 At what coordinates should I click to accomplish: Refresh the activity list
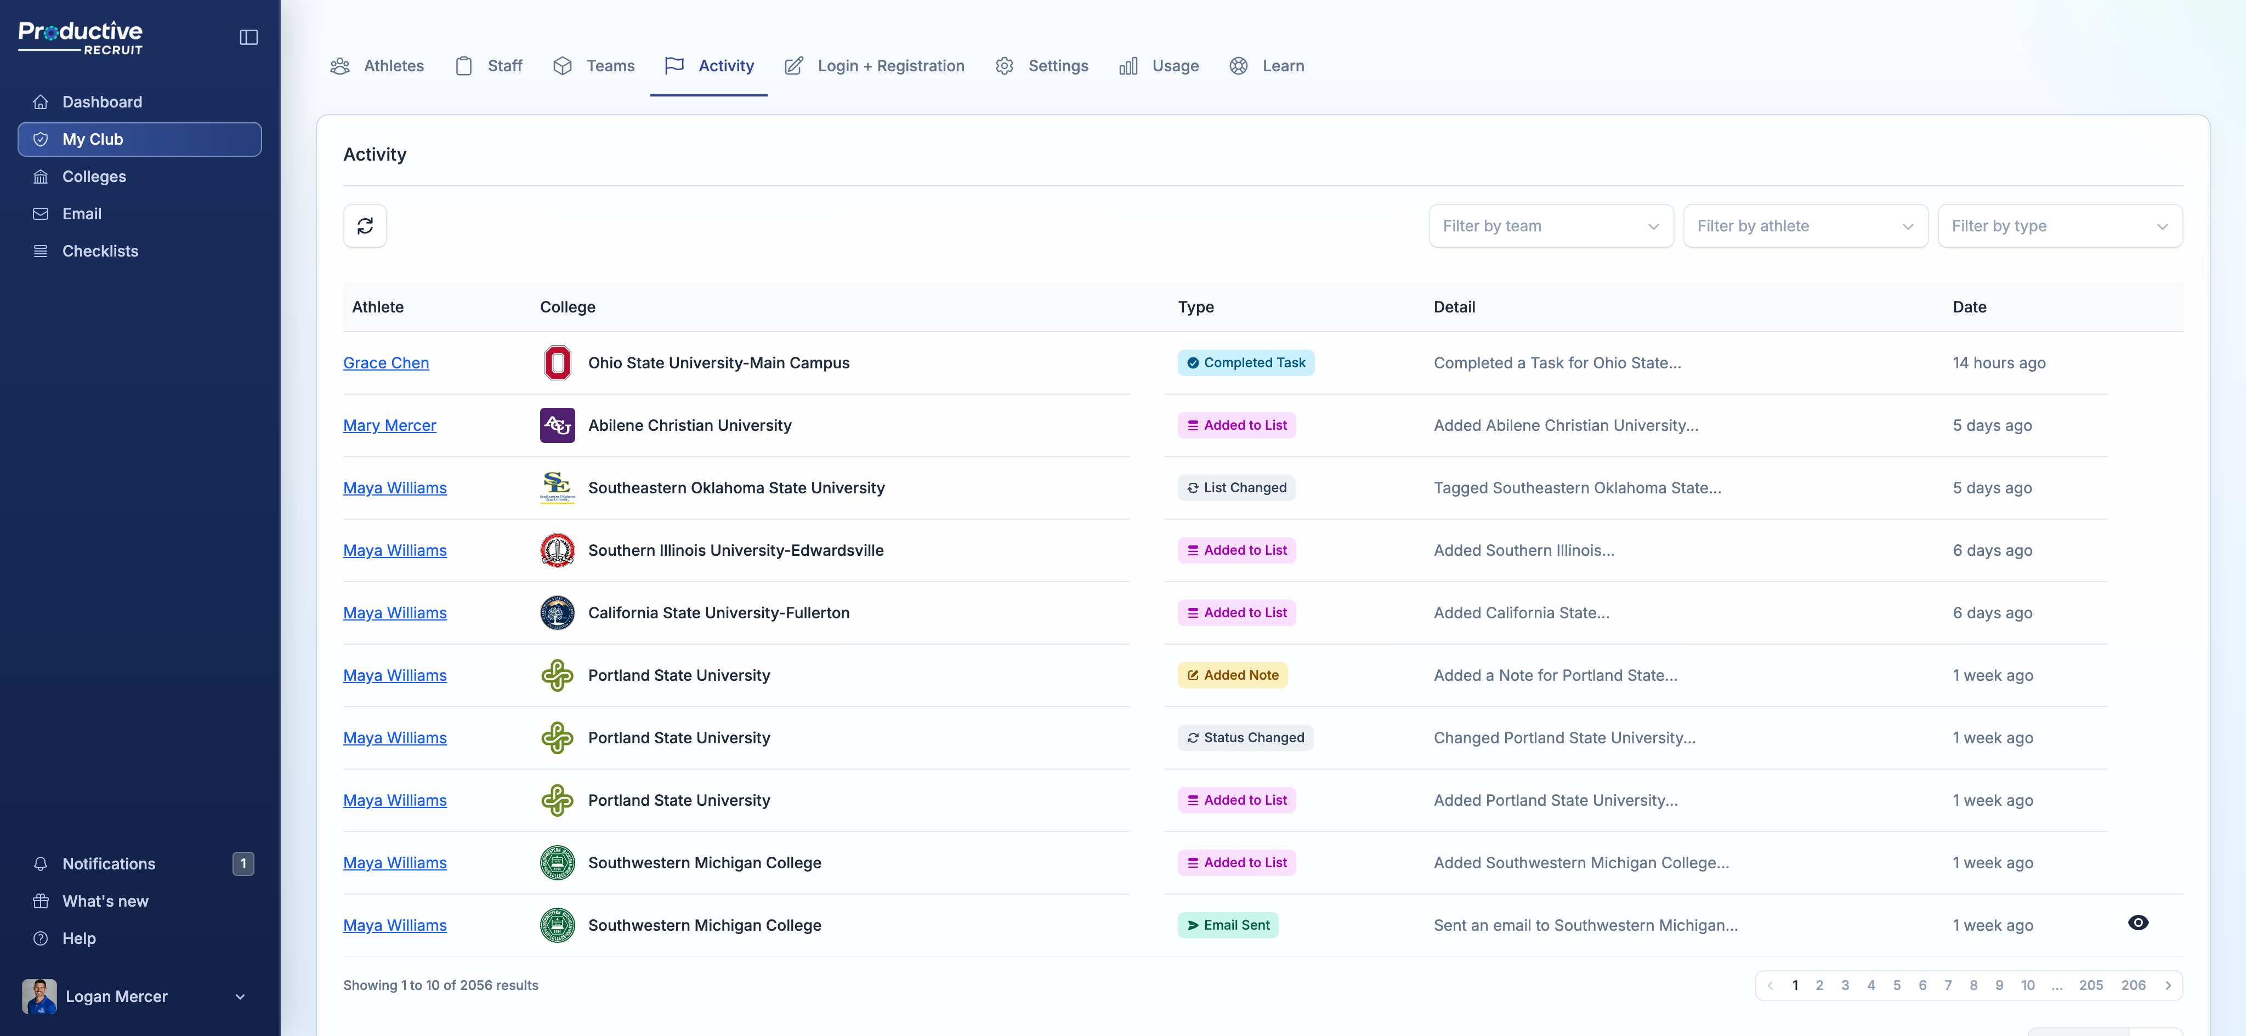pos(365,226)
